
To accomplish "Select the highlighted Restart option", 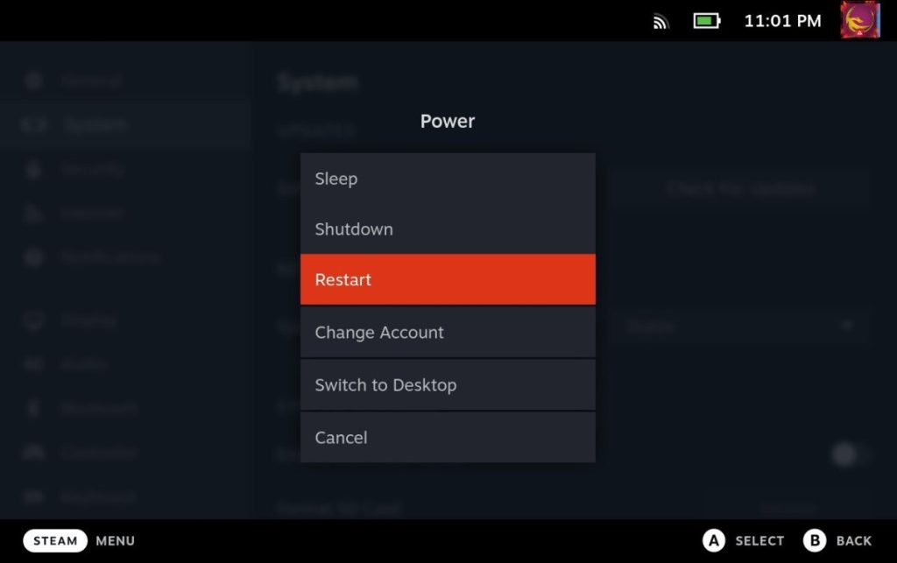I will (x=448, y=279).
